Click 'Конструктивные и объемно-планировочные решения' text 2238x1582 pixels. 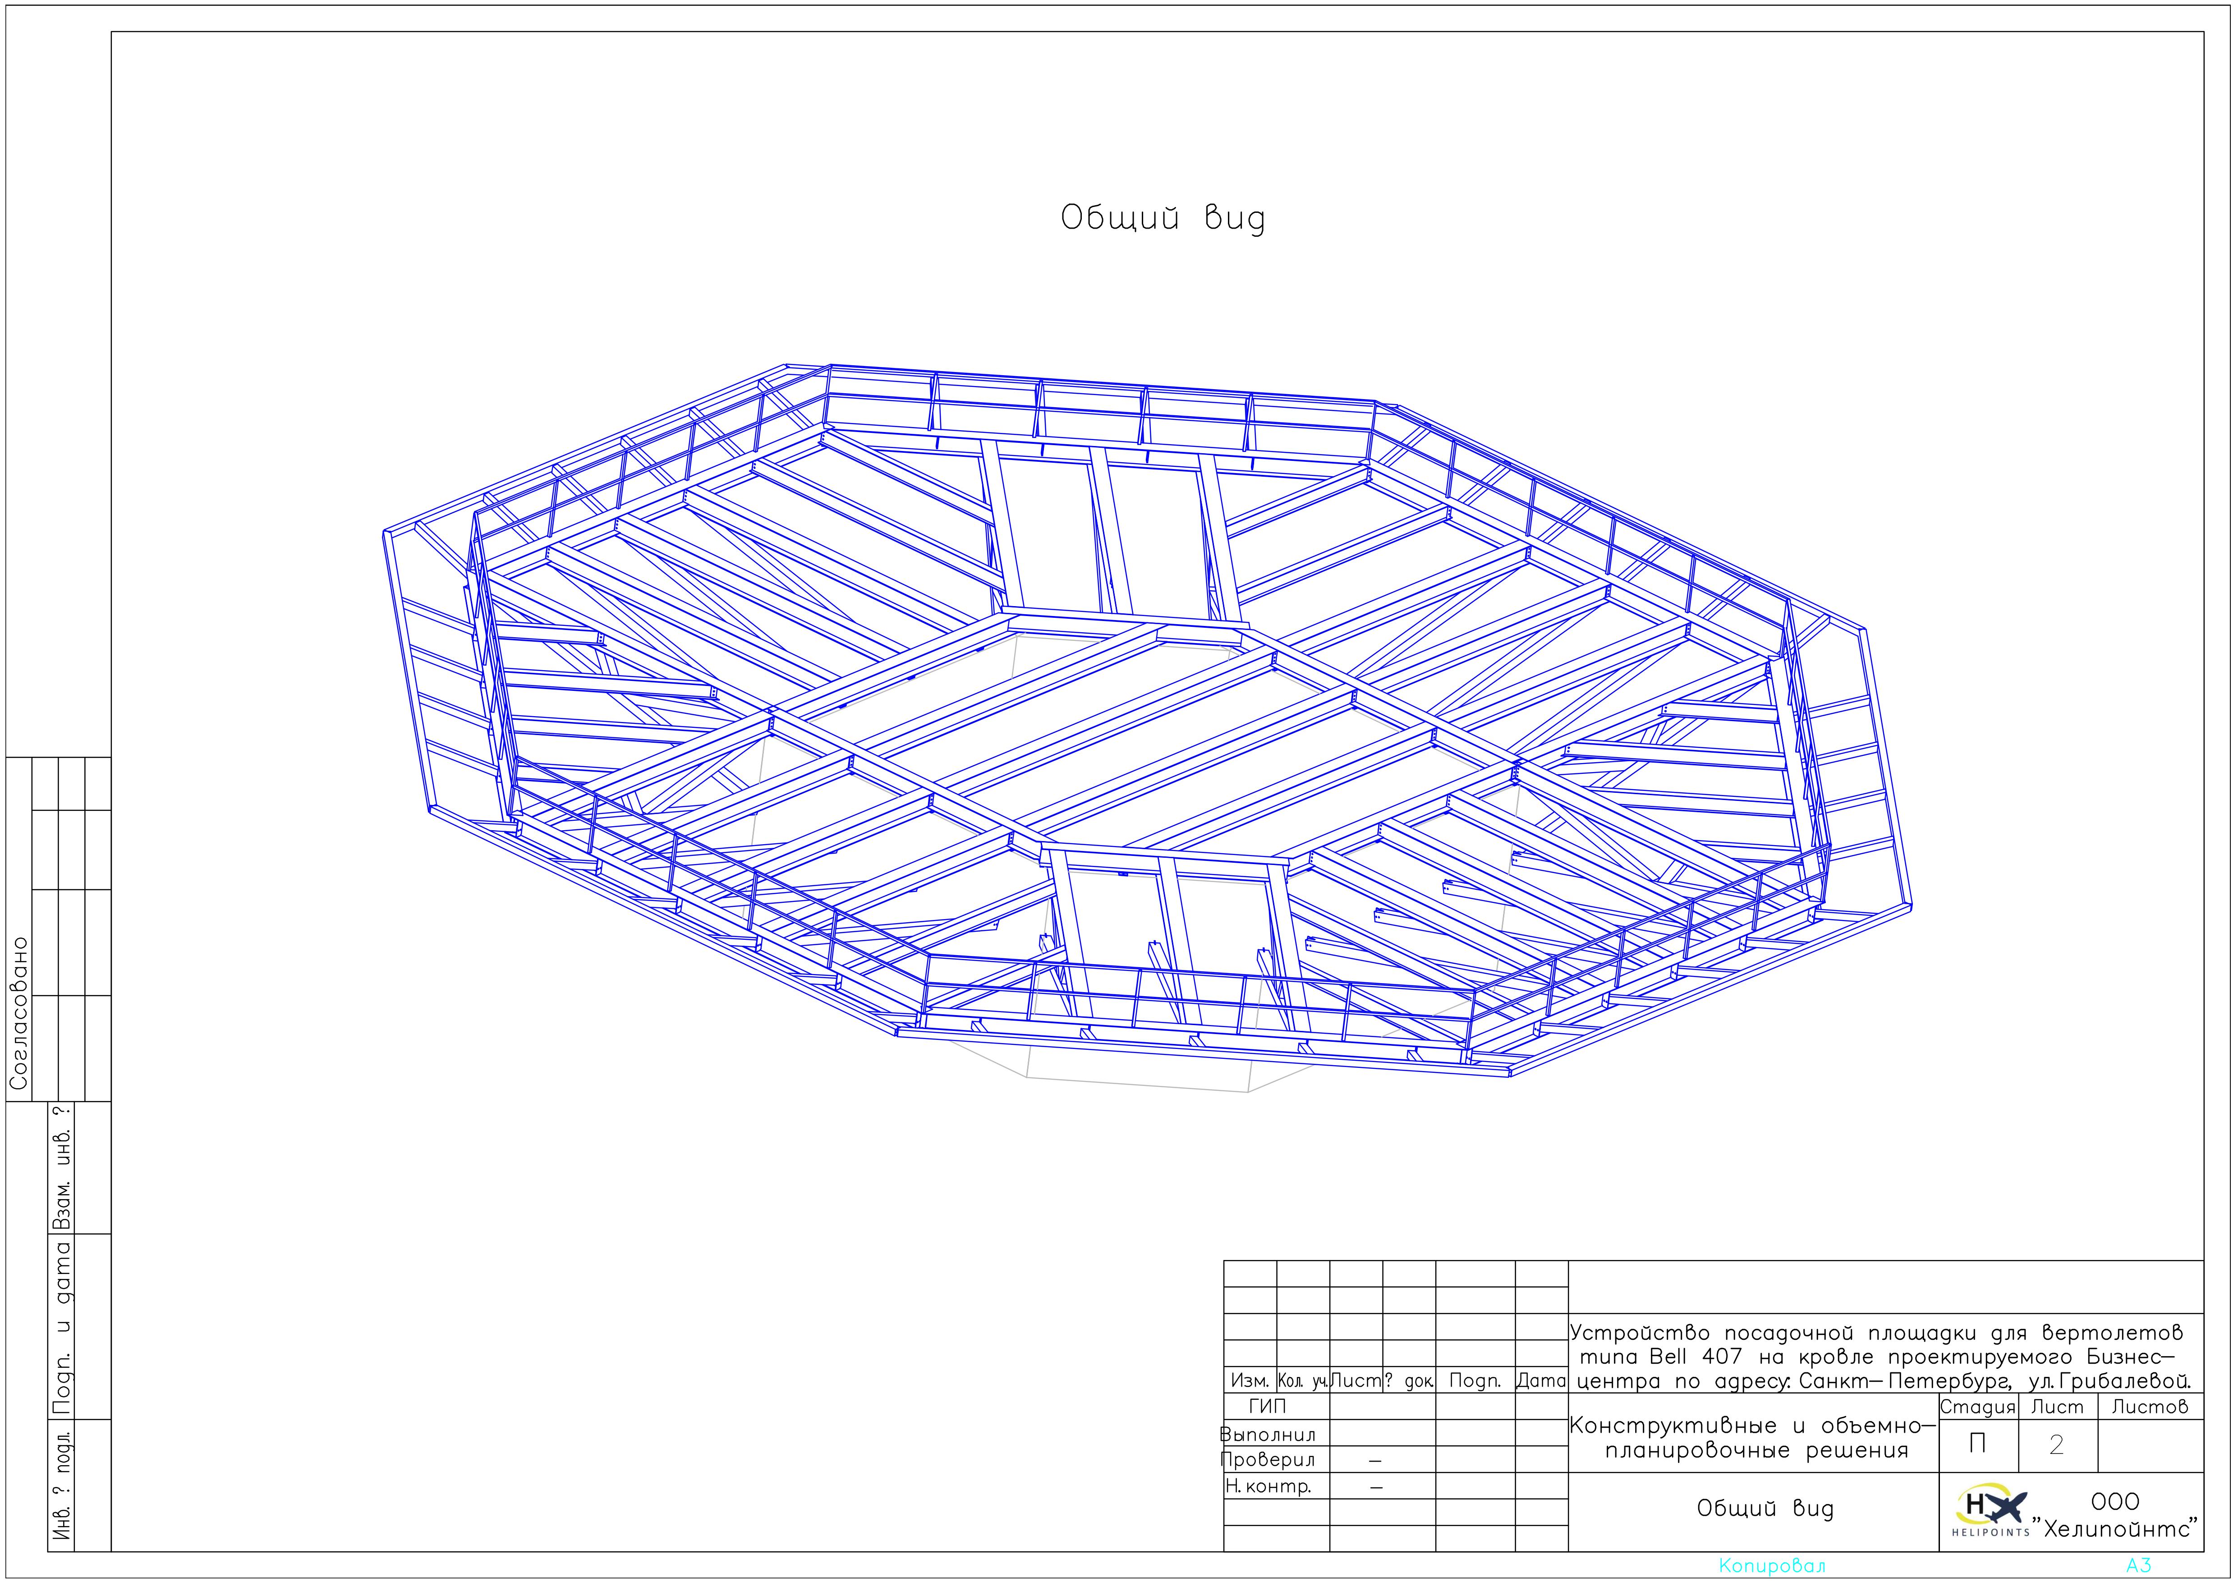[1753, 1438]
